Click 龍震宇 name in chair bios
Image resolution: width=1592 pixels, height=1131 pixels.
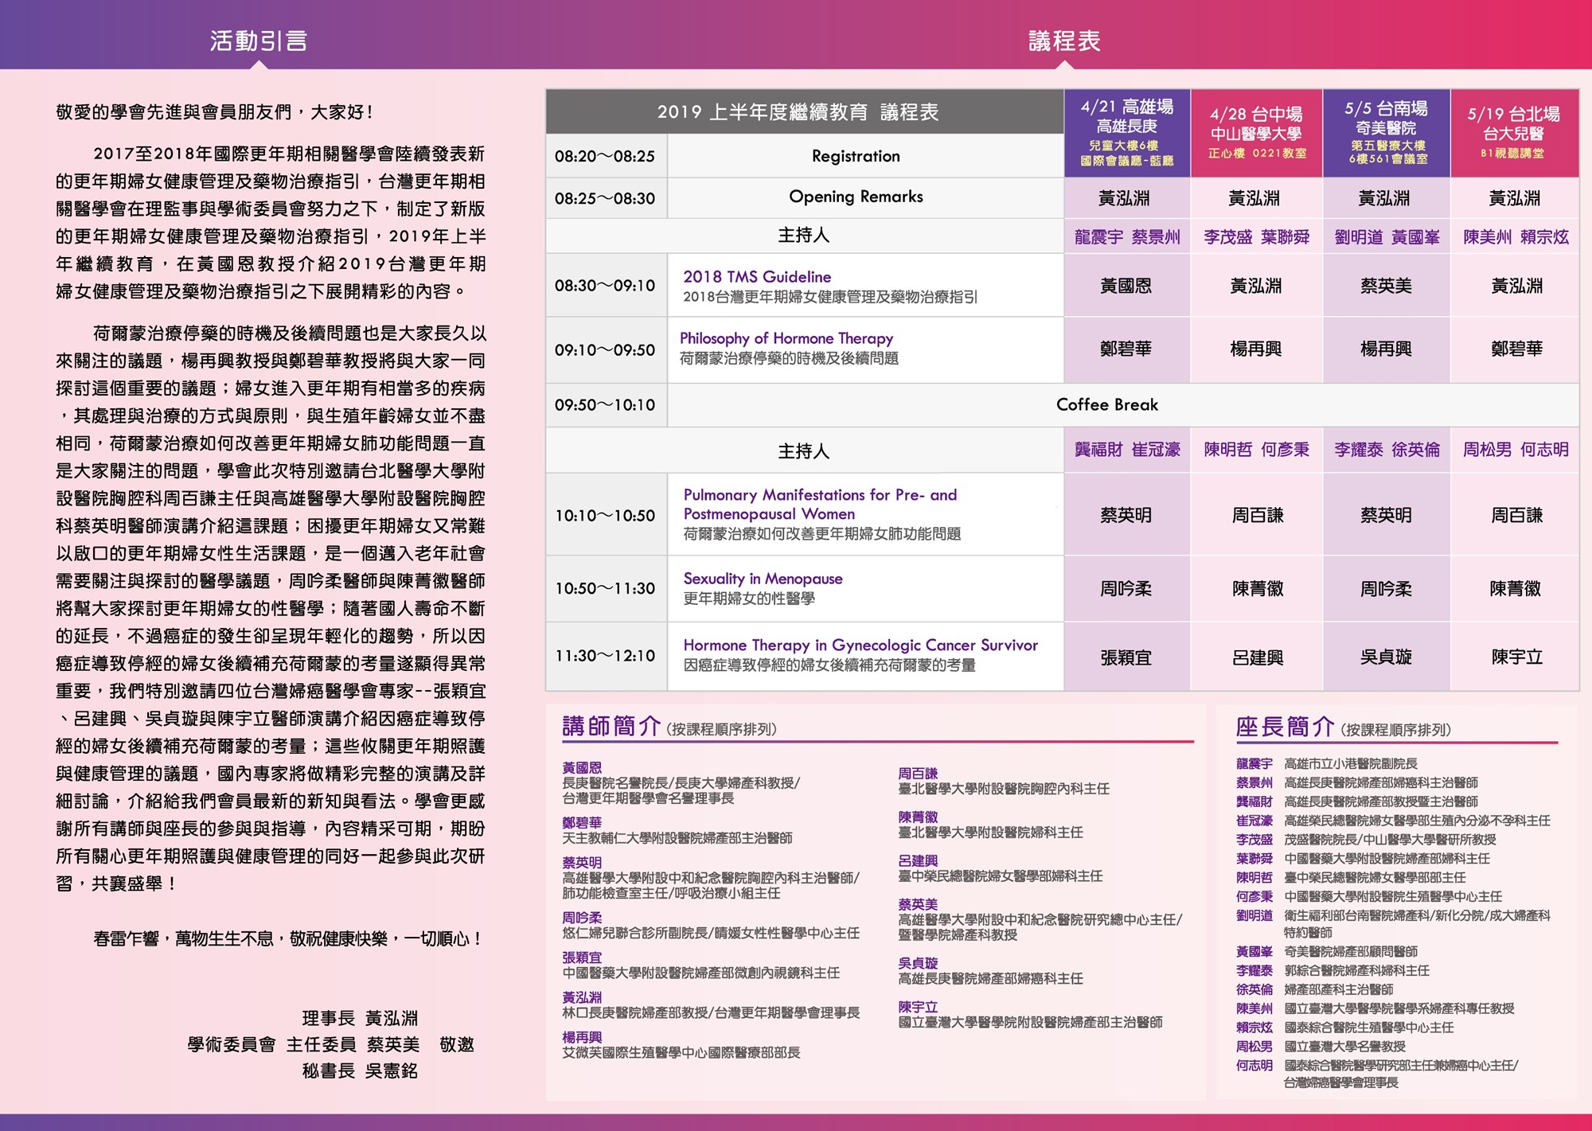(1254, 763)
